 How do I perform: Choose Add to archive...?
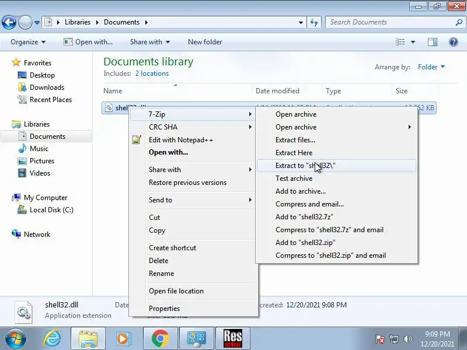pos(337,191)
